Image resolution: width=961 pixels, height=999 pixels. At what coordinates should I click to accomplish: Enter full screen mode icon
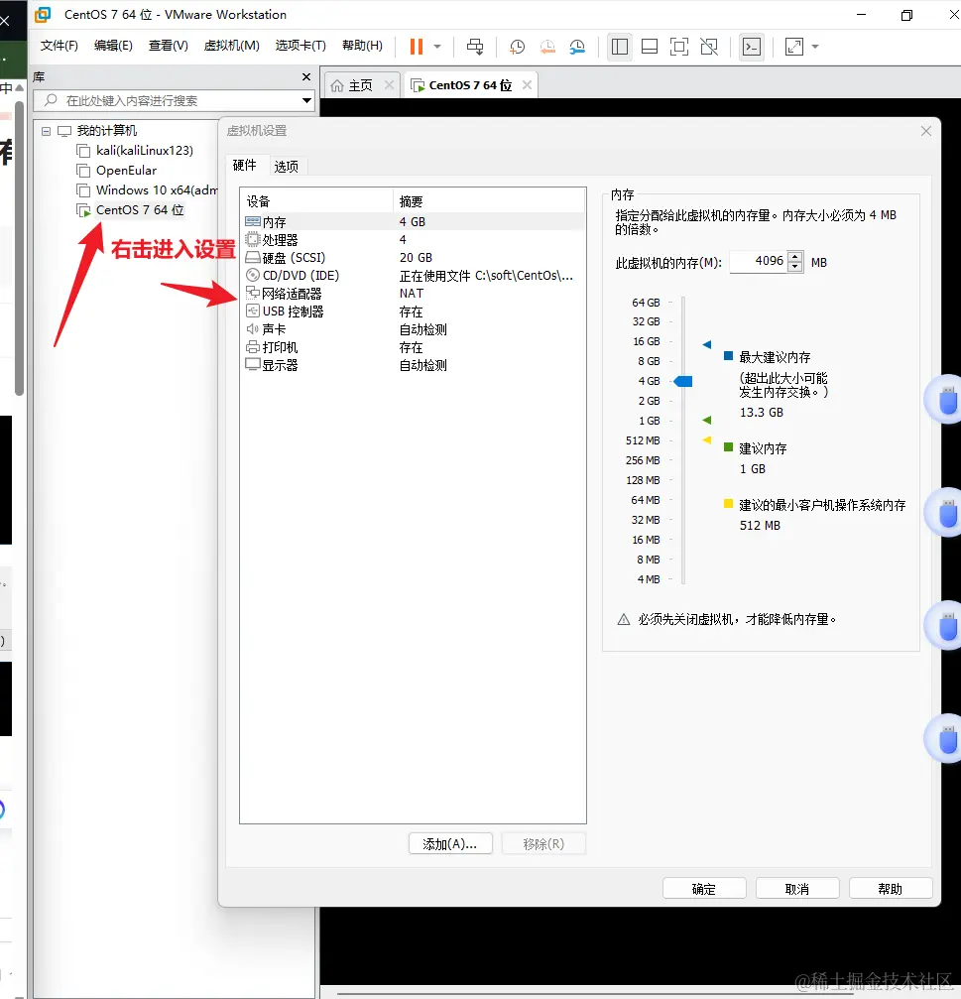[679, 47]
